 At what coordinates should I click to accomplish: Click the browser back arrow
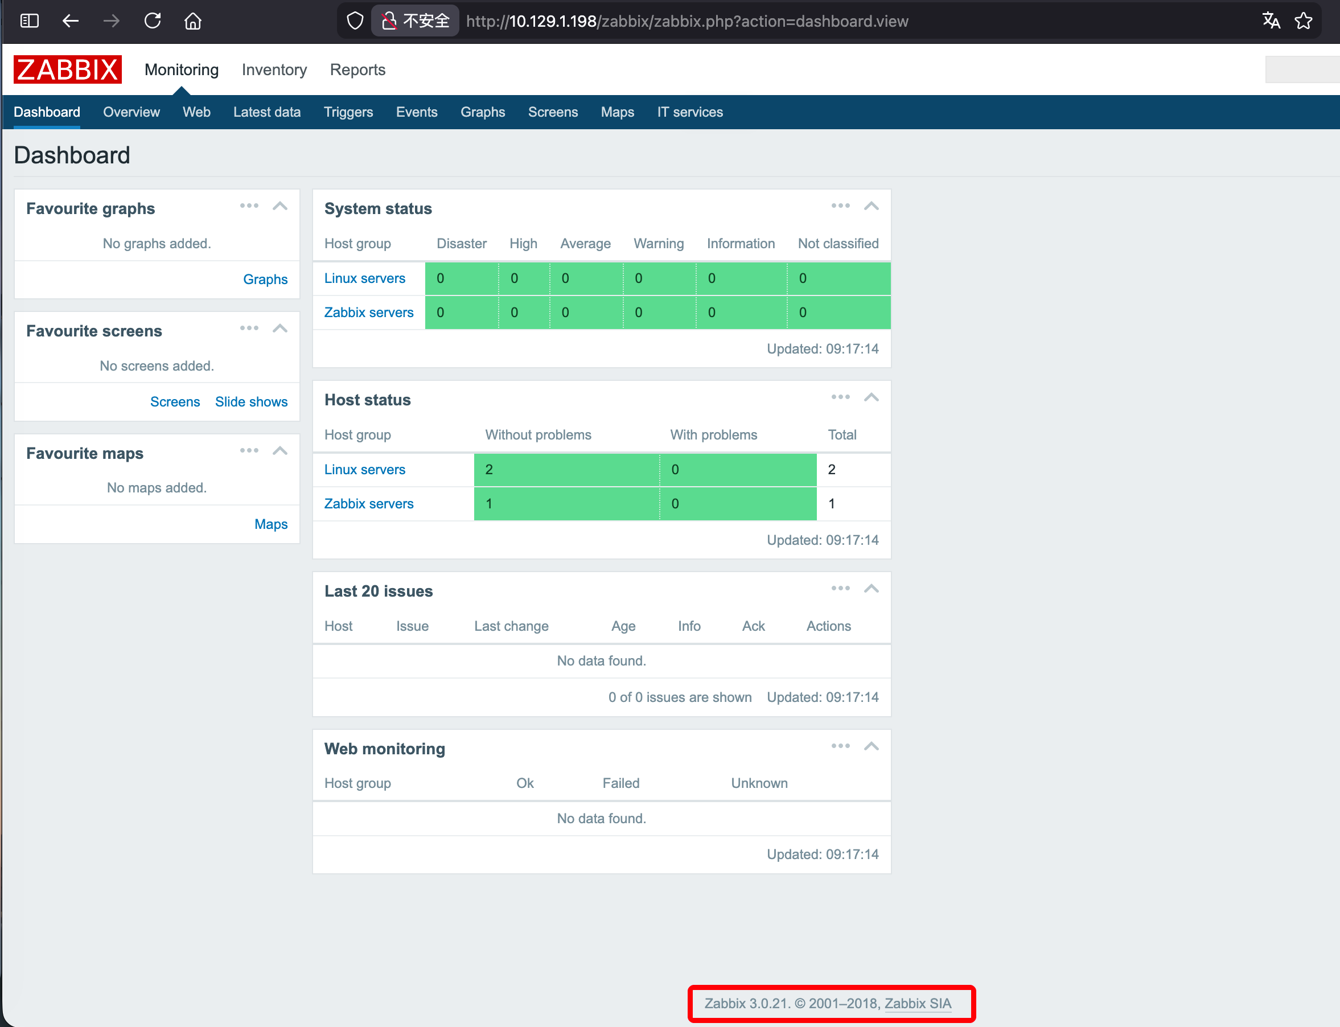coord(71,21)
